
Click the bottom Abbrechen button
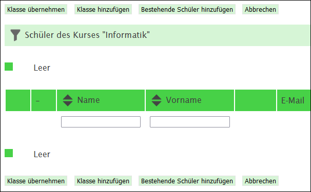260,181
